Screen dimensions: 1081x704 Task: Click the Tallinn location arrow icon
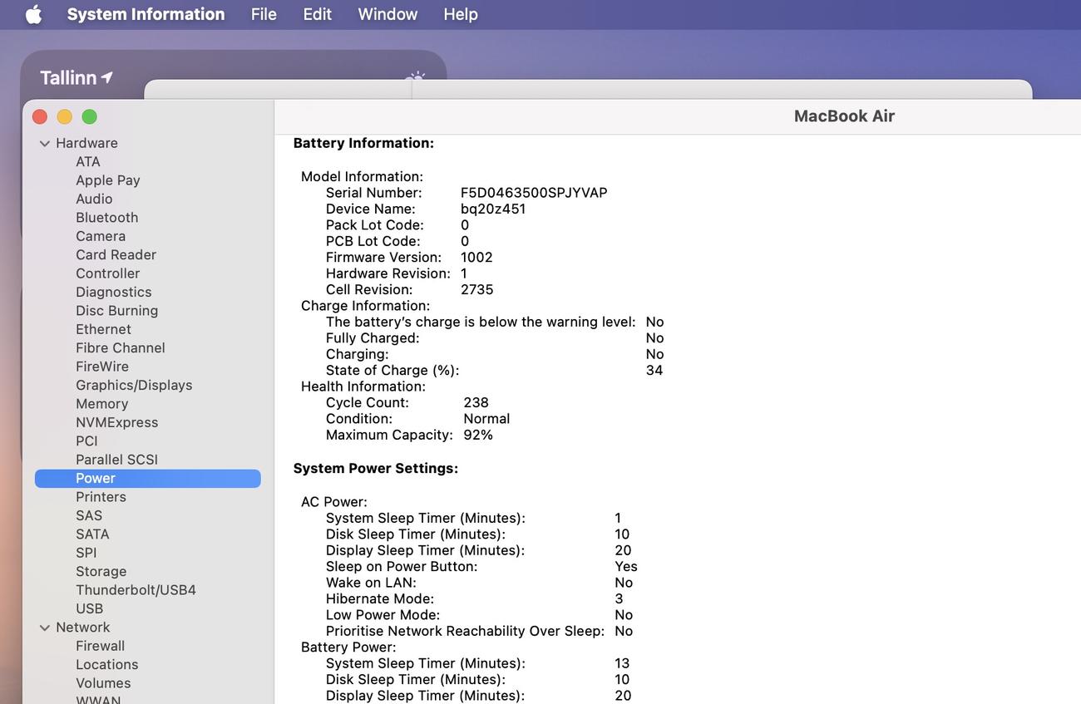pyautogui.click(x=107, y=77)
